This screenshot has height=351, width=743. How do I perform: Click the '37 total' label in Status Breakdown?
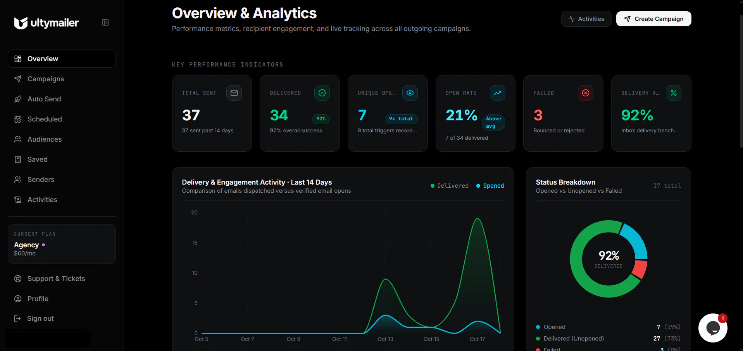point(667,186)
